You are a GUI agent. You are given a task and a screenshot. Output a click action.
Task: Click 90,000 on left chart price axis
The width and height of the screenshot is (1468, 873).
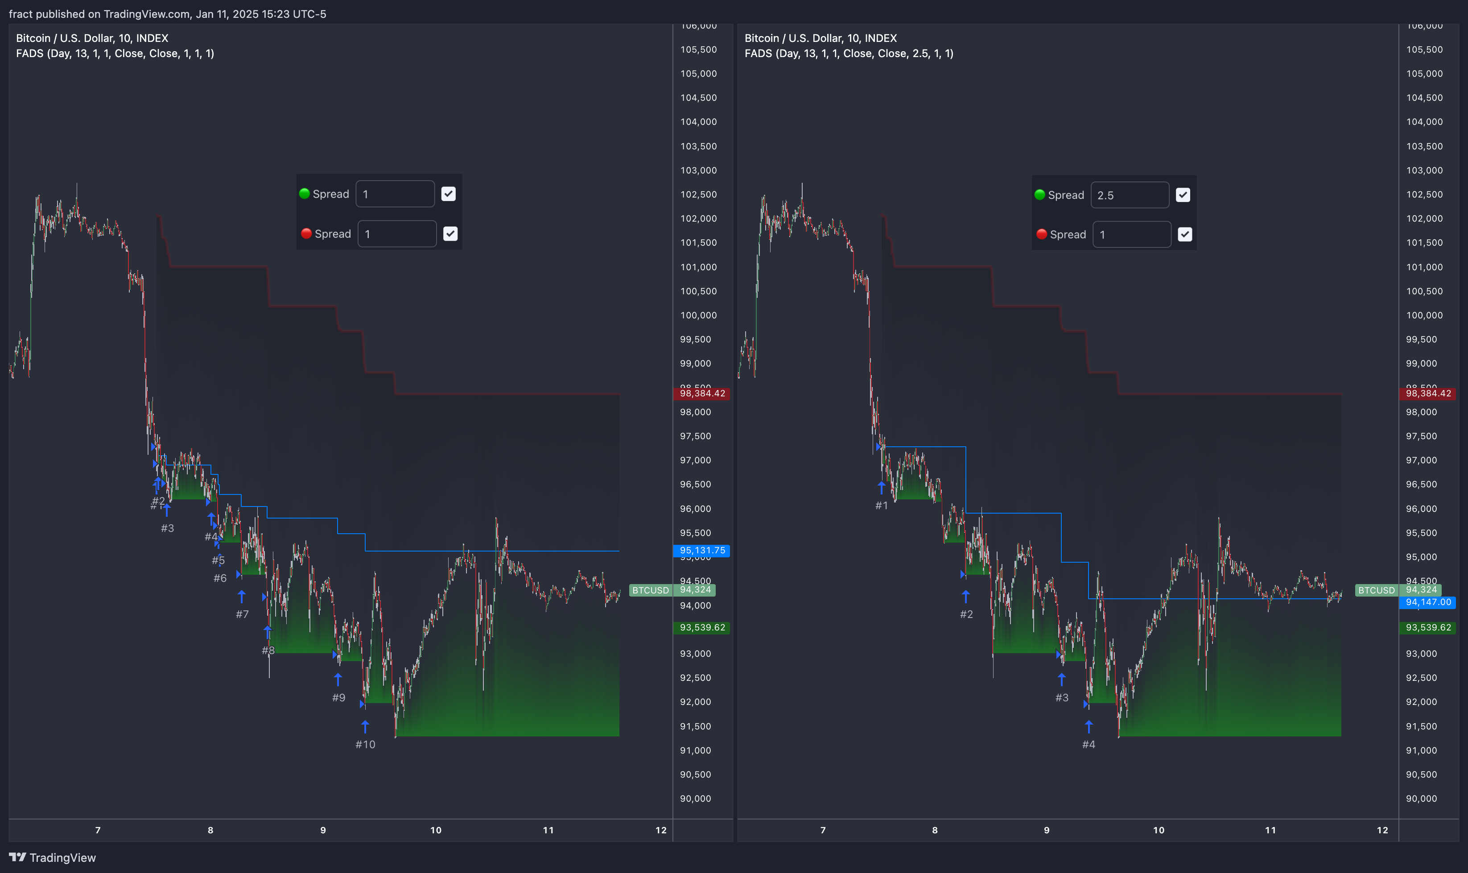click(696, 798)
